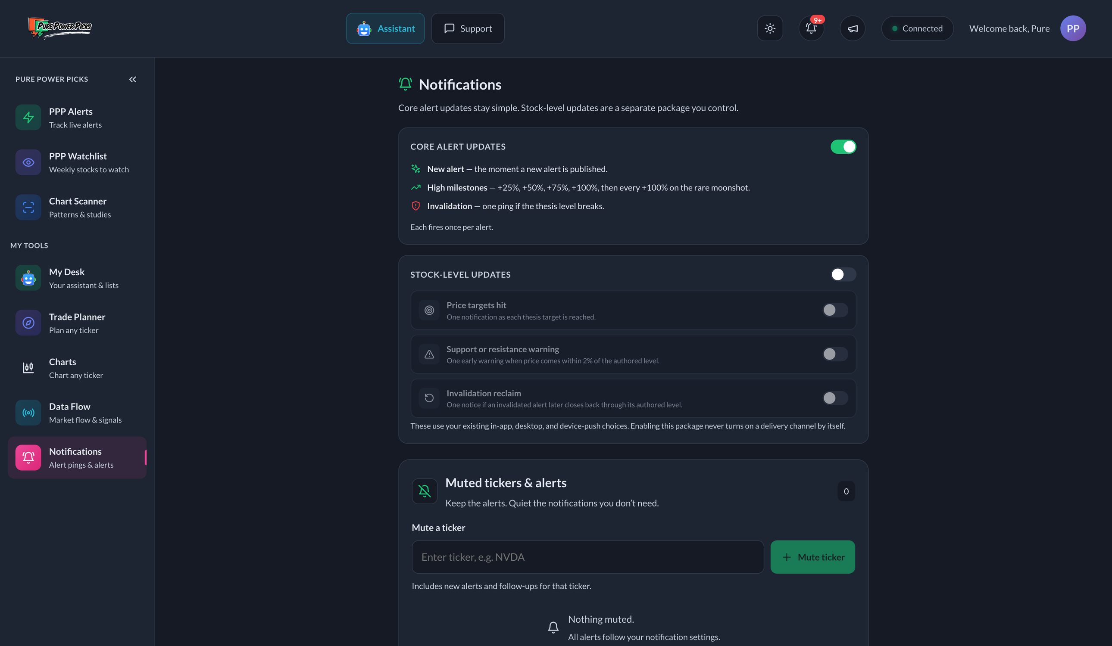Click the Charts candlestick icon
The image size is (1112, 646).
point(28,368)
